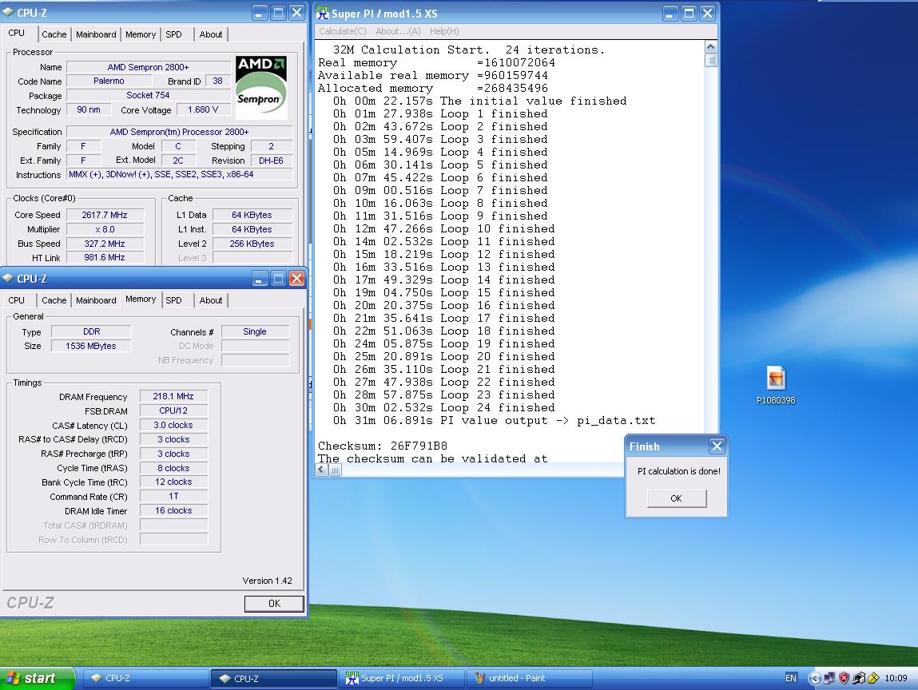Image resolution: width=918 pixels, height=690 pixels.
Task: Activate Super PI taskbar button
Action: tap(402, 678)
